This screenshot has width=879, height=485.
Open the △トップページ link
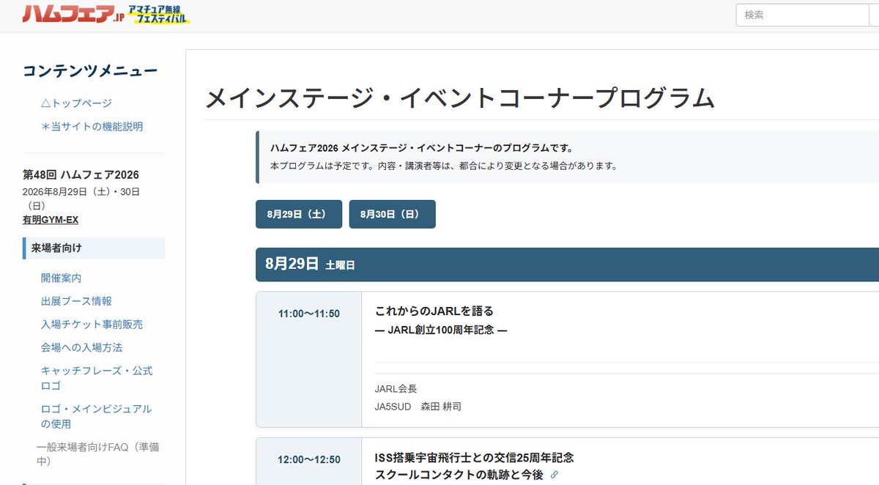coord(76,103)
